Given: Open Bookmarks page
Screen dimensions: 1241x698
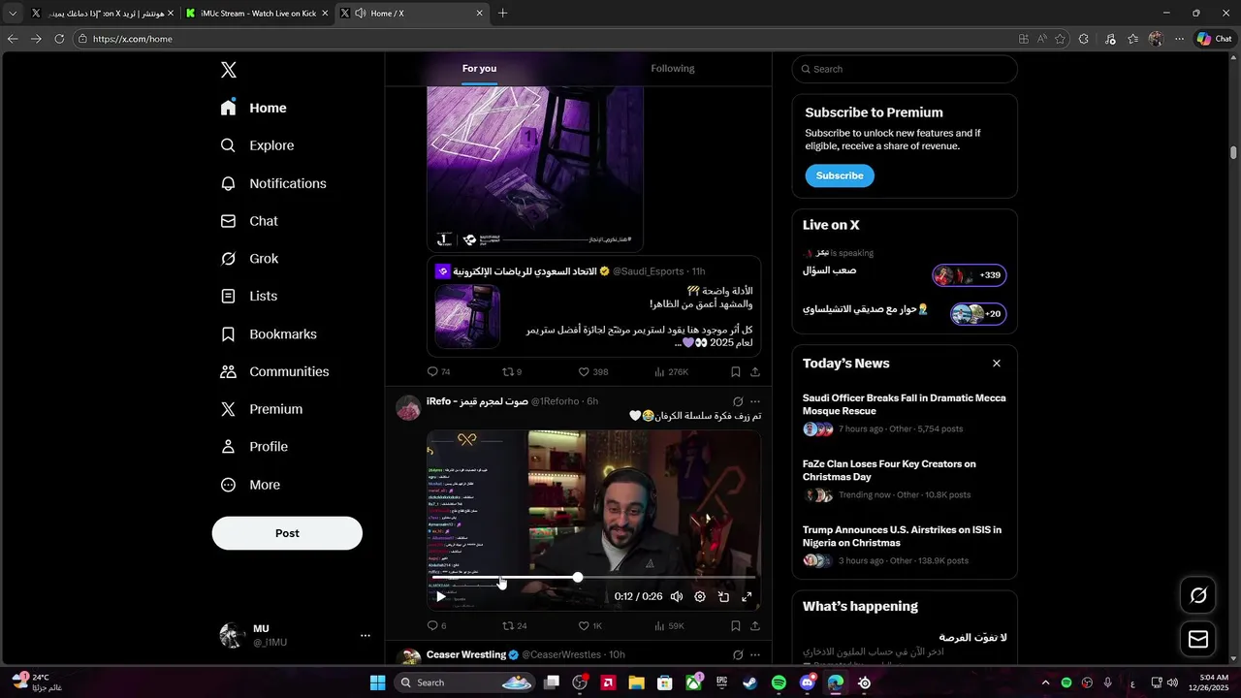Looking at the screenshot, I should (269, 333).
